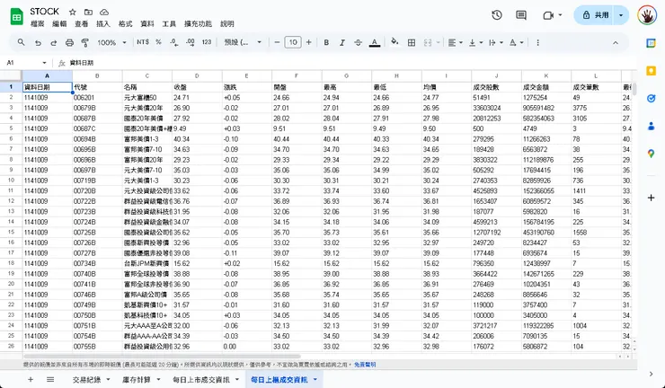Open more toolbar options (three dots)
The width and height of the screenshot is (665, 388).
pyautogui.click(x=537, y=42)
